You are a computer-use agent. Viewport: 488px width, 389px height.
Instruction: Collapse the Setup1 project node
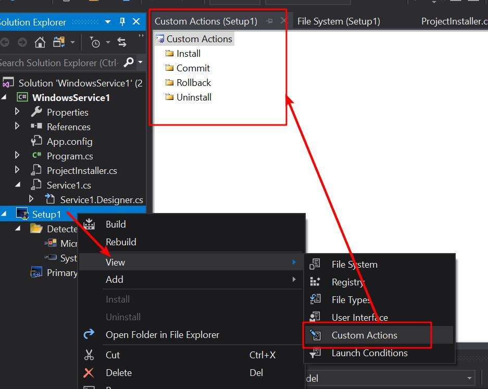(4, 214)
